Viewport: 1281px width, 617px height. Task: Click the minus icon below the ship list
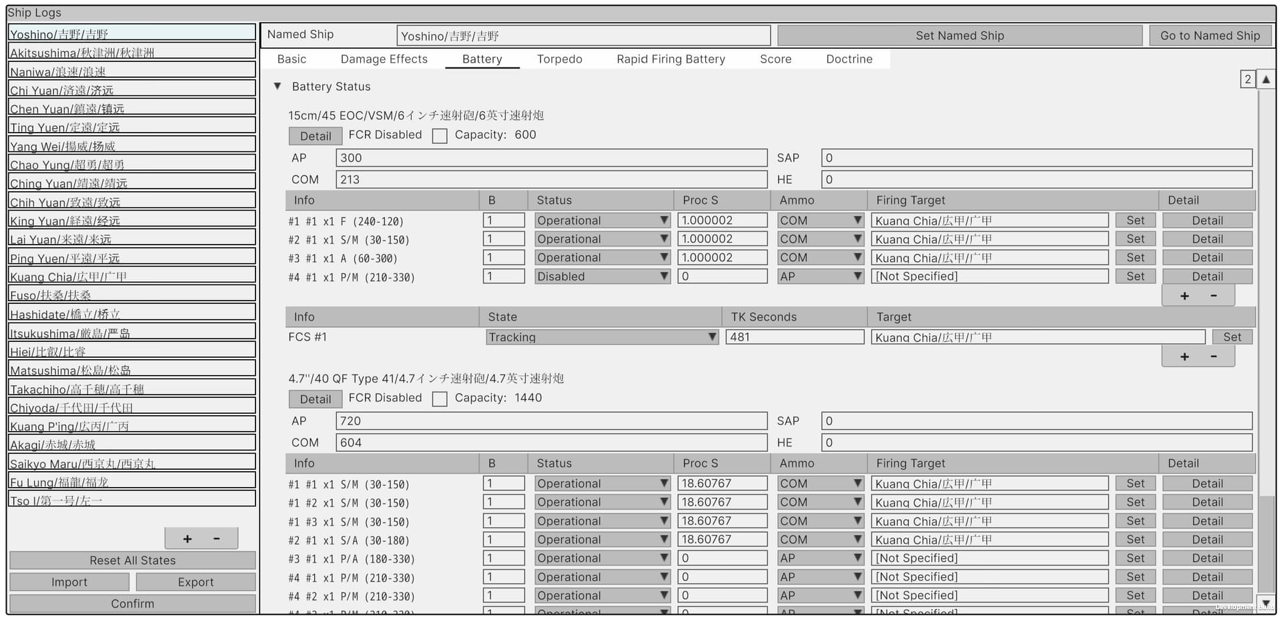(216, 538)
